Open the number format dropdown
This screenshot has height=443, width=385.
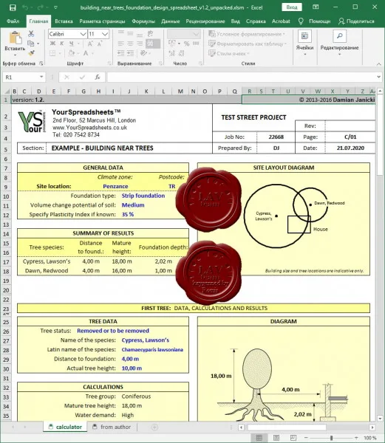[196, 34]
